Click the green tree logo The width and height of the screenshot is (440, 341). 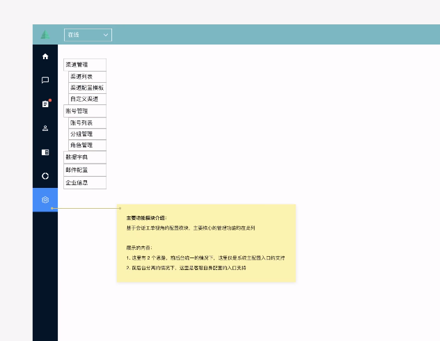[x=45, y=34]
